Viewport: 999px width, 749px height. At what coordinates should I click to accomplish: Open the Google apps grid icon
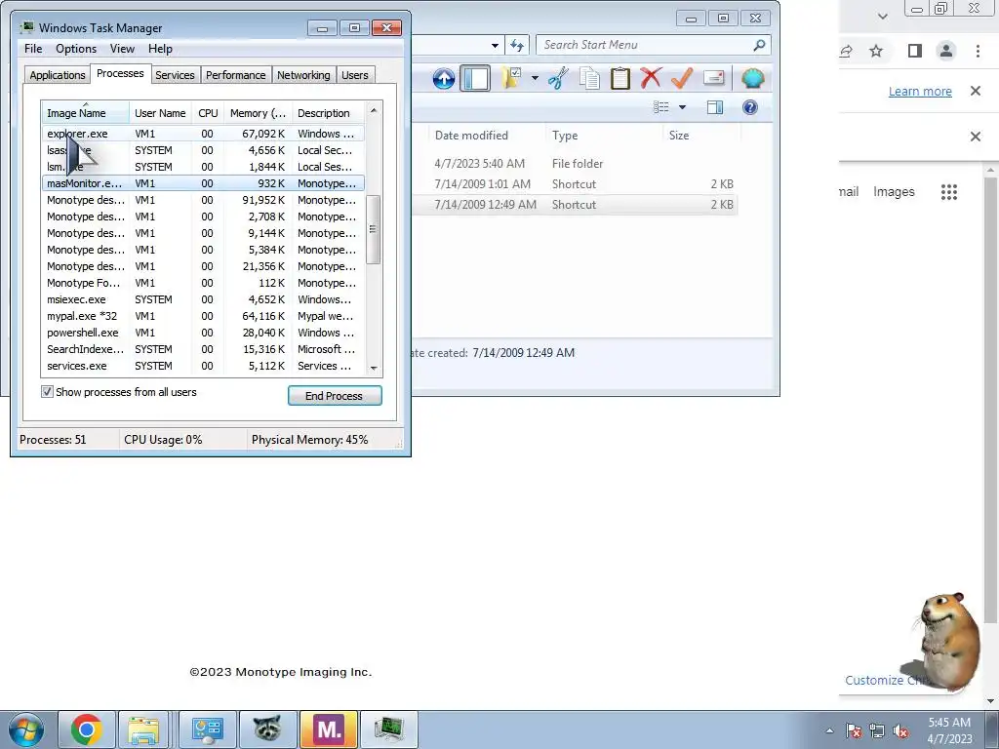click(x=948, y=192)
